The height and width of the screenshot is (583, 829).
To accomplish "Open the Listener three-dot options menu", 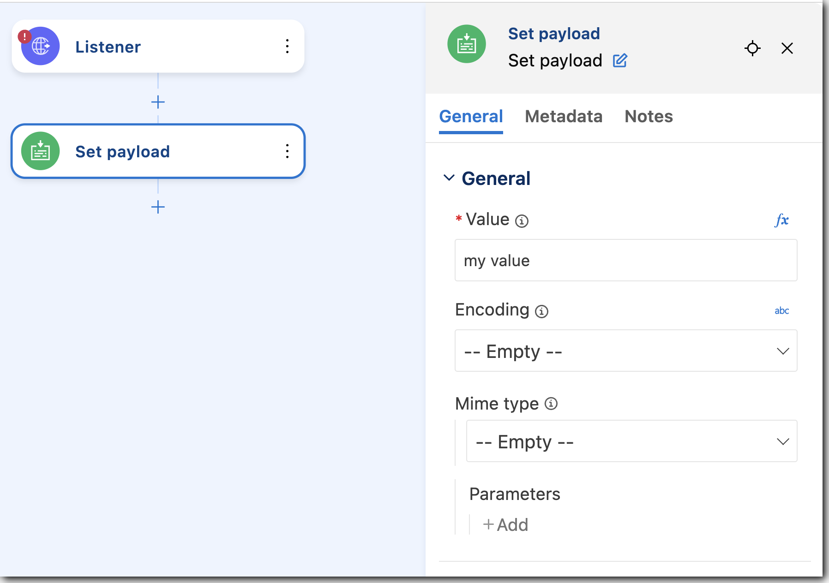I will [287, 46].
